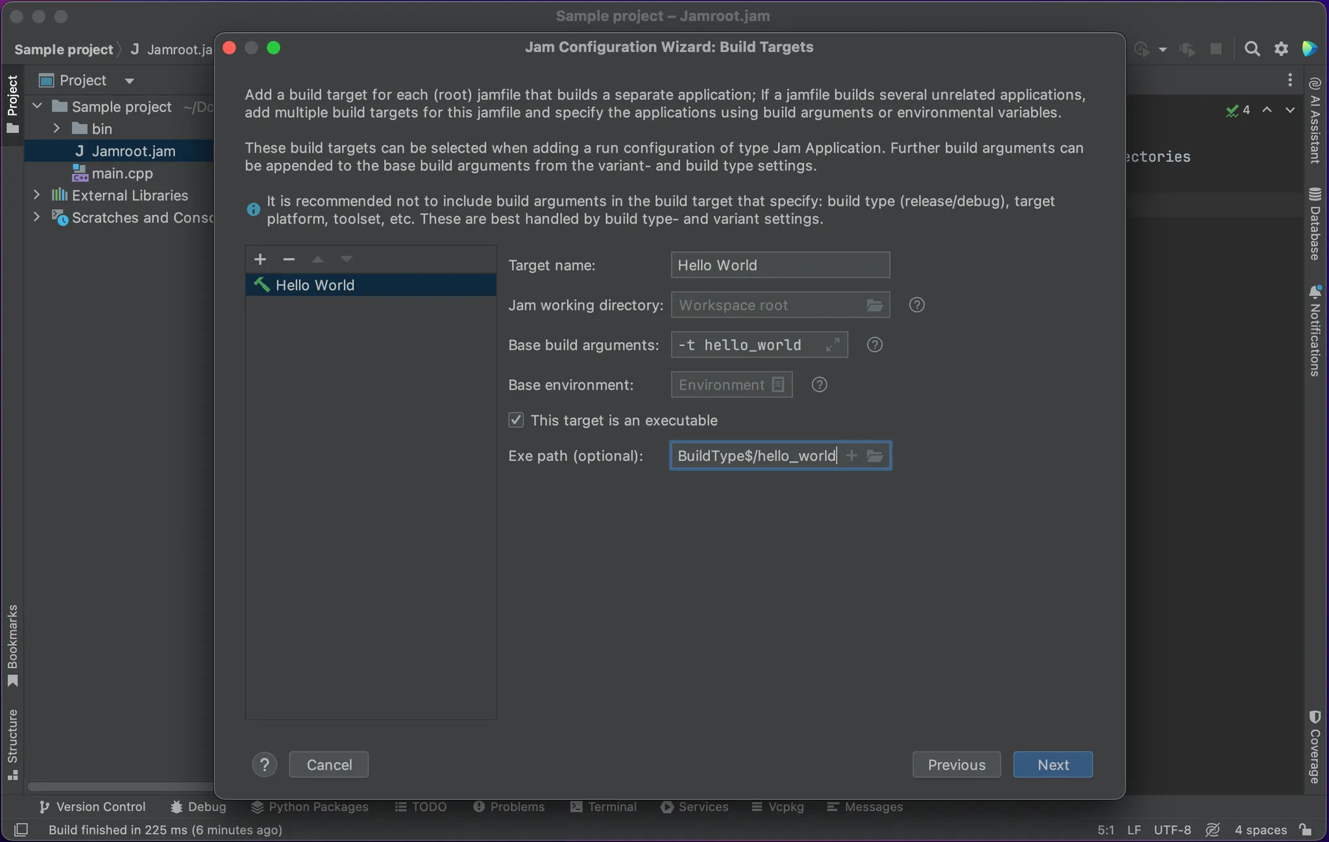This screenshot has height=842, width=1329.
Task: Open the JetBrains toolbox logo icon
Action: 1310,49
